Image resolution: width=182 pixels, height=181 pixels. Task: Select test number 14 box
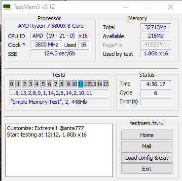pos(100,84)
